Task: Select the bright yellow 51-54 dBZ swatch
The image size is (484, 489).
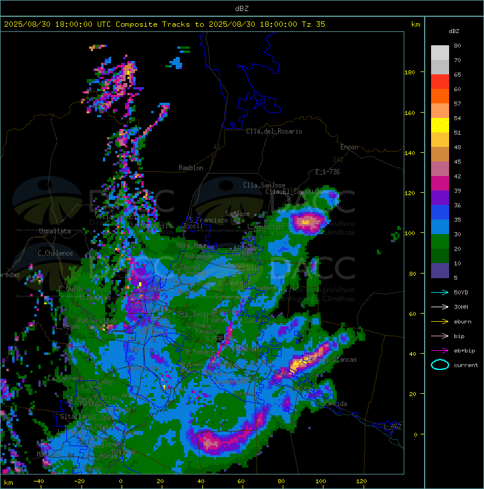Action: (x=440, y=125)
